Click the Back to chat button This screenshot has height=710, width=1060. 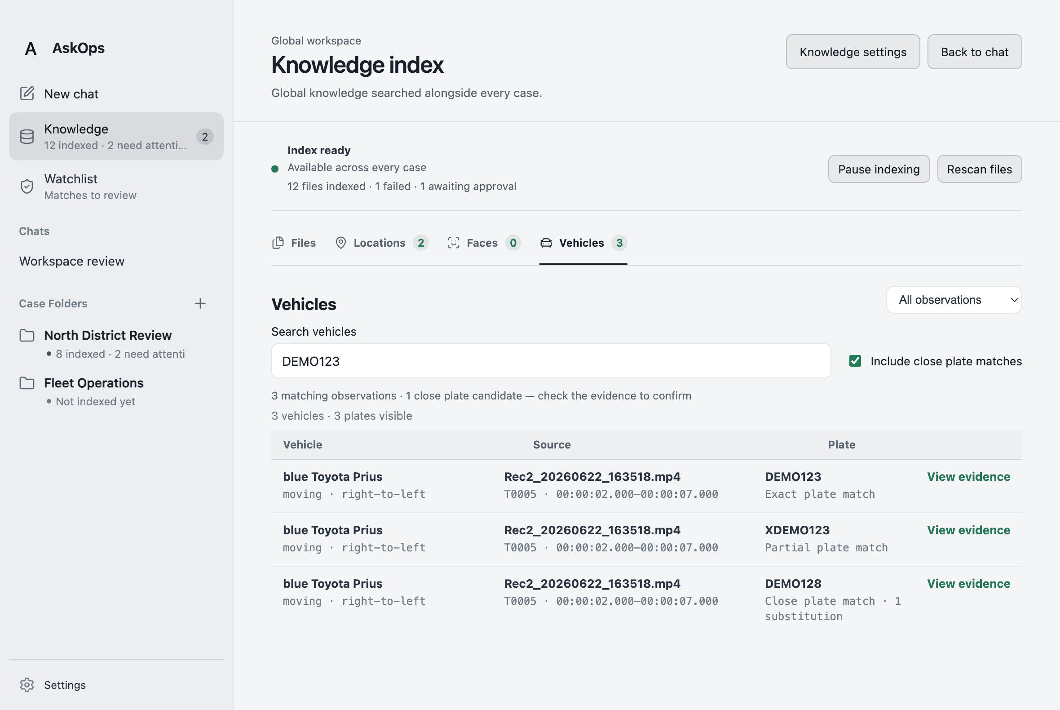(x=975, y=52)
